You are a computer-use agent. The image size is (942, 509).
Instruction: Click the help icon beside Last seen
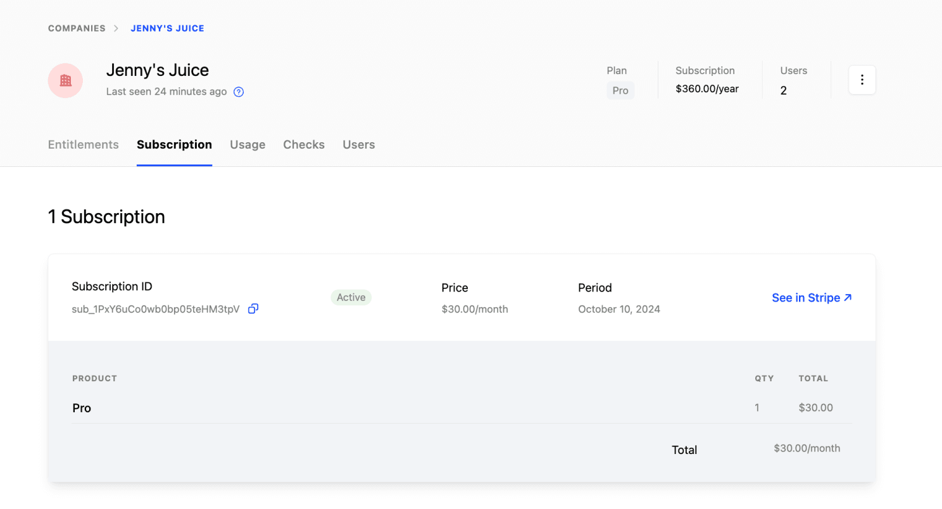(239, 92)
